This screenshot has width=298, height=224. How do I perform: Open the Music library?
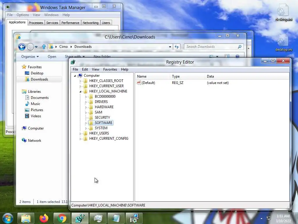coord(35,104)
